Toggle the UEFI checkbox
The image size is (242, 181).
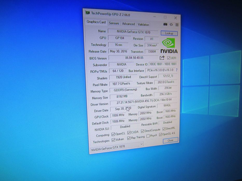pos(169,58)
